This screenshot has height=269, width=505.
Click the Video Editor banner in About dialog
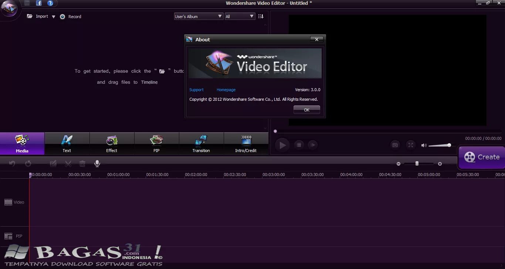tap(255, 63)
